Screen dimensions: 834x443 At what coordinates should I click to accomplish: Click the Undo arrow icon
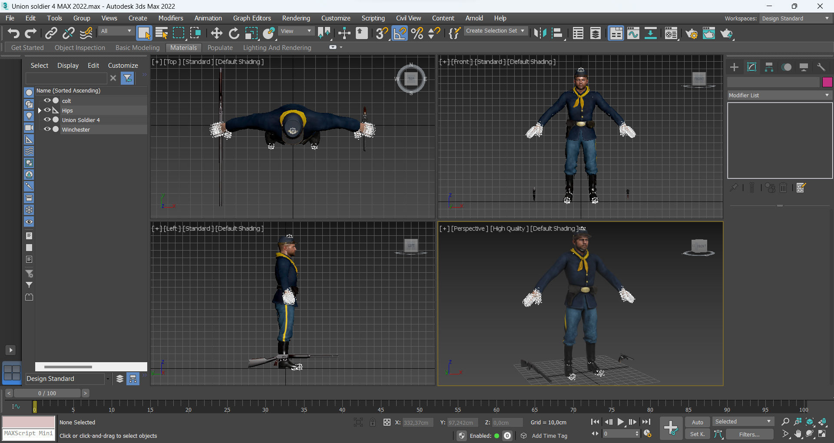[13, 33]
